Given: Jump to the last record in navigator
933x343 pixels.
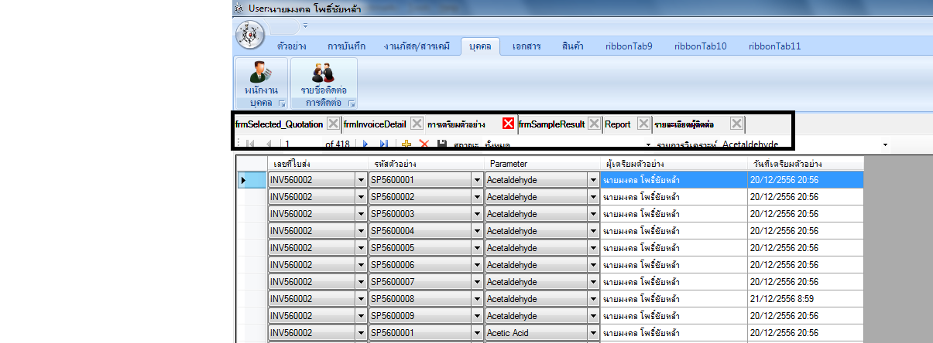Looking at the screenshot, I should (x=384, y=144).
